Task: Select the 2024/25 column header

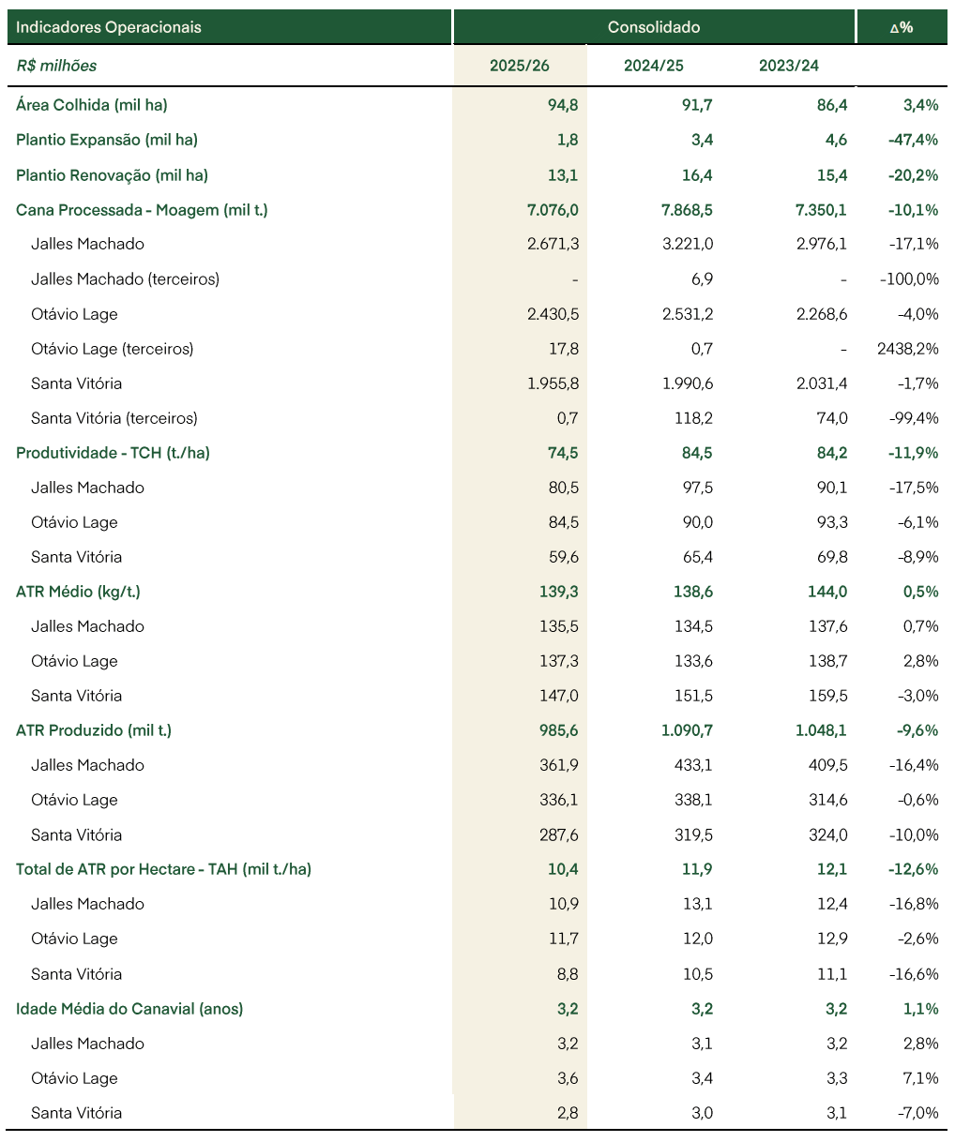Action: tap(654, 66)
